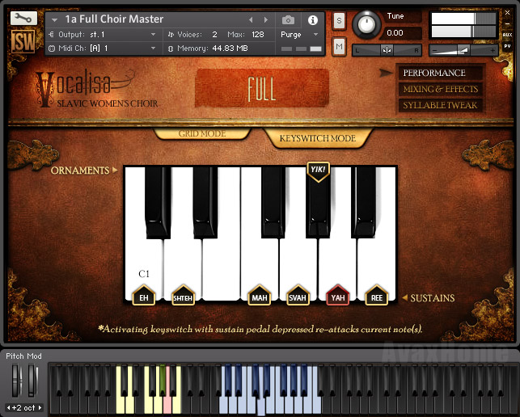Viewport: 520px width, 417px height.
Task: Click the ISW logo icon
Action: (x=23, y=42)
